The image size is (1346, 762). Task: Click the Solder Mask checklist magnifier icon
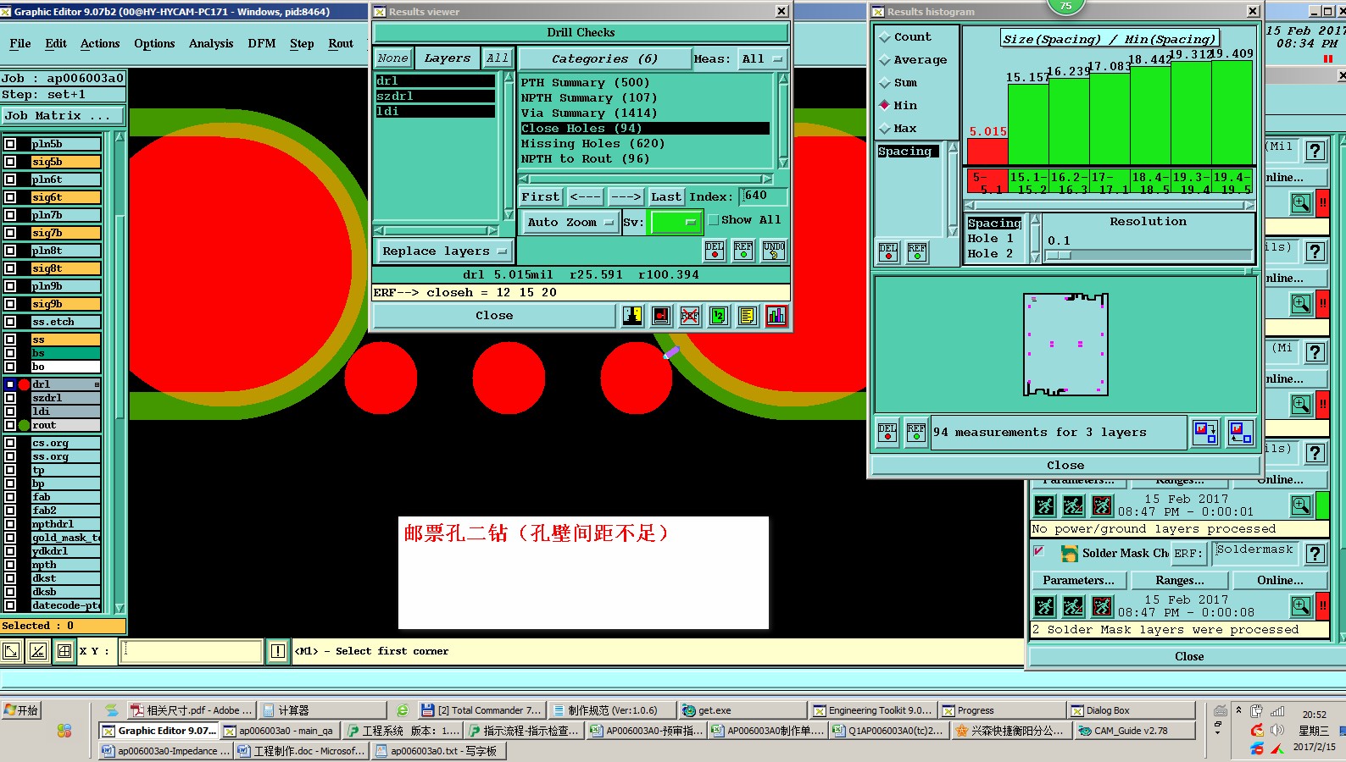[x=1301, y=606]
